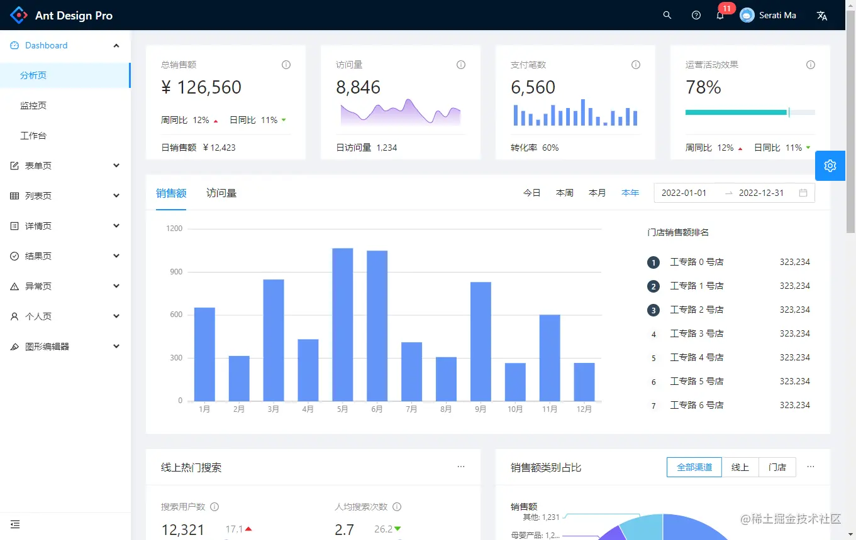
Task: Click more options on 线上热门搜索 card
Action: [x=461, y=467]
